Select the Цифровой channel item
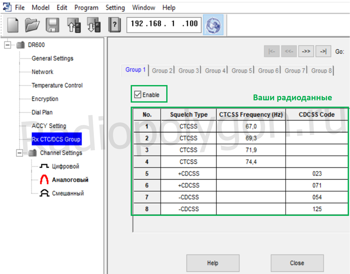This screenshot has height=274, width=350. (65, 166)
